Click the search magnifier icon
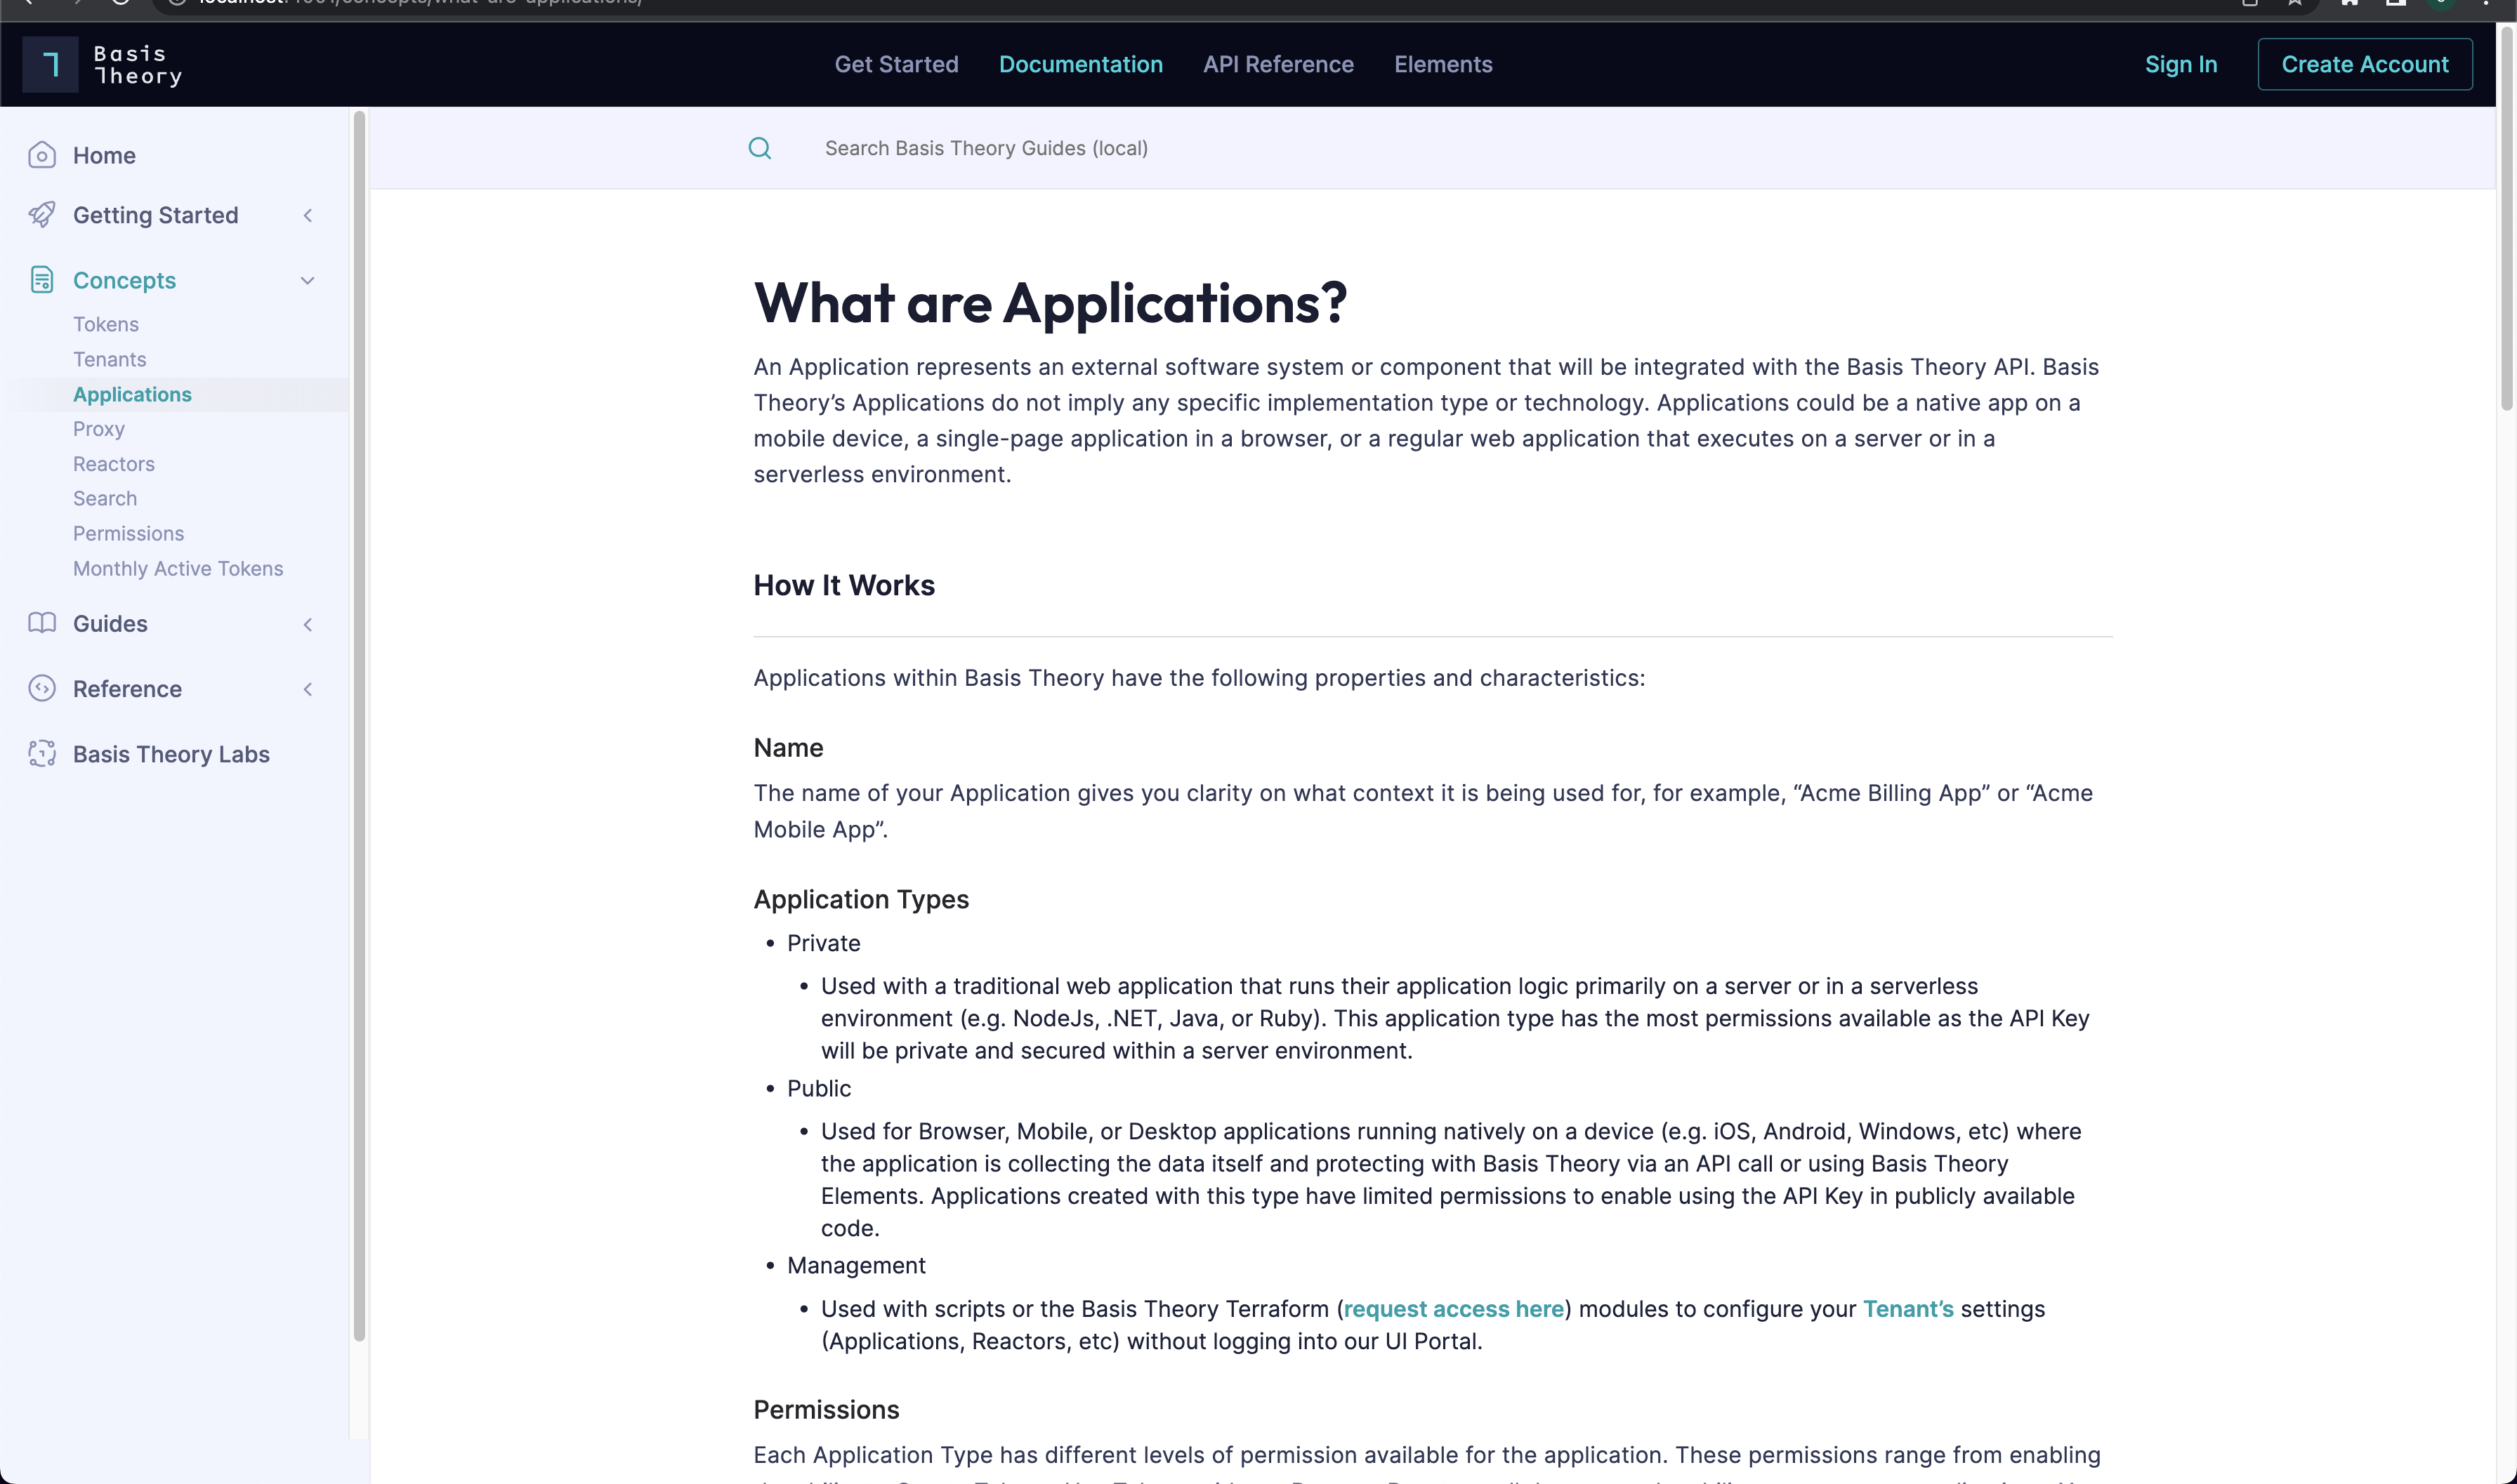Image resolution: width=2517 pixels, height=1484 pixels. click(x=761, y=148)
